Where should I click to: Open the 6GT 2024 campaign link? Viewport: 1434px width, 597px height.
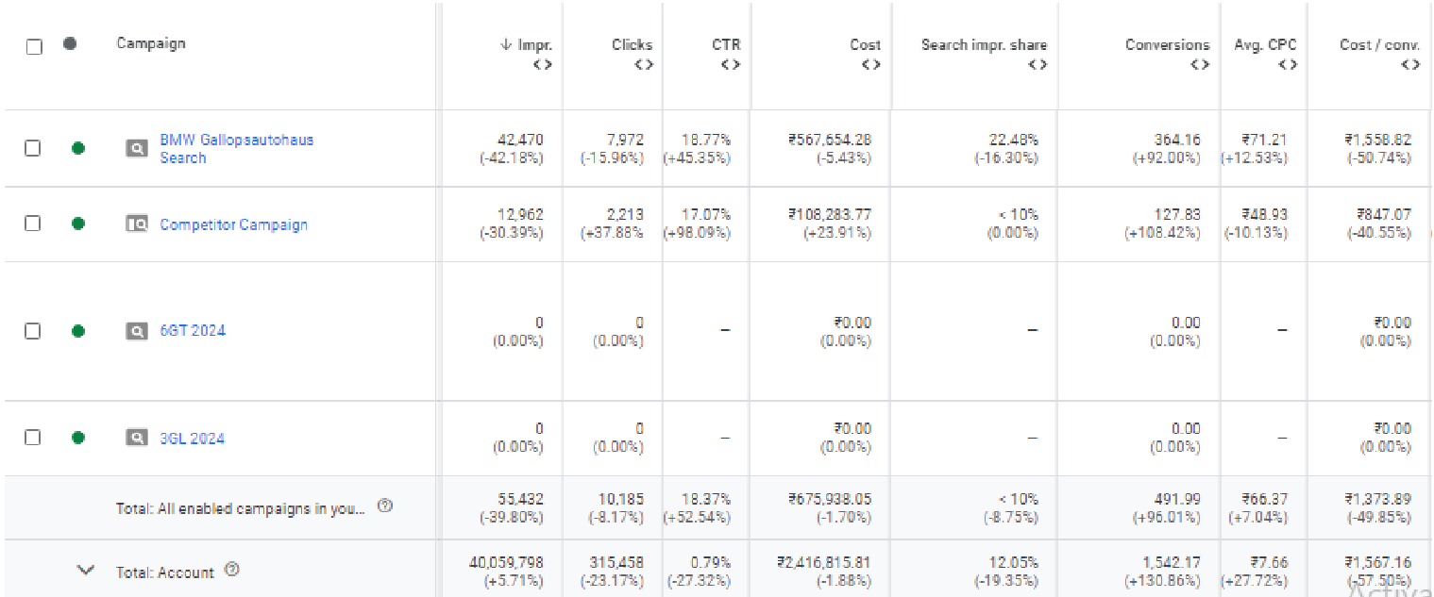[x=193, y=331]
